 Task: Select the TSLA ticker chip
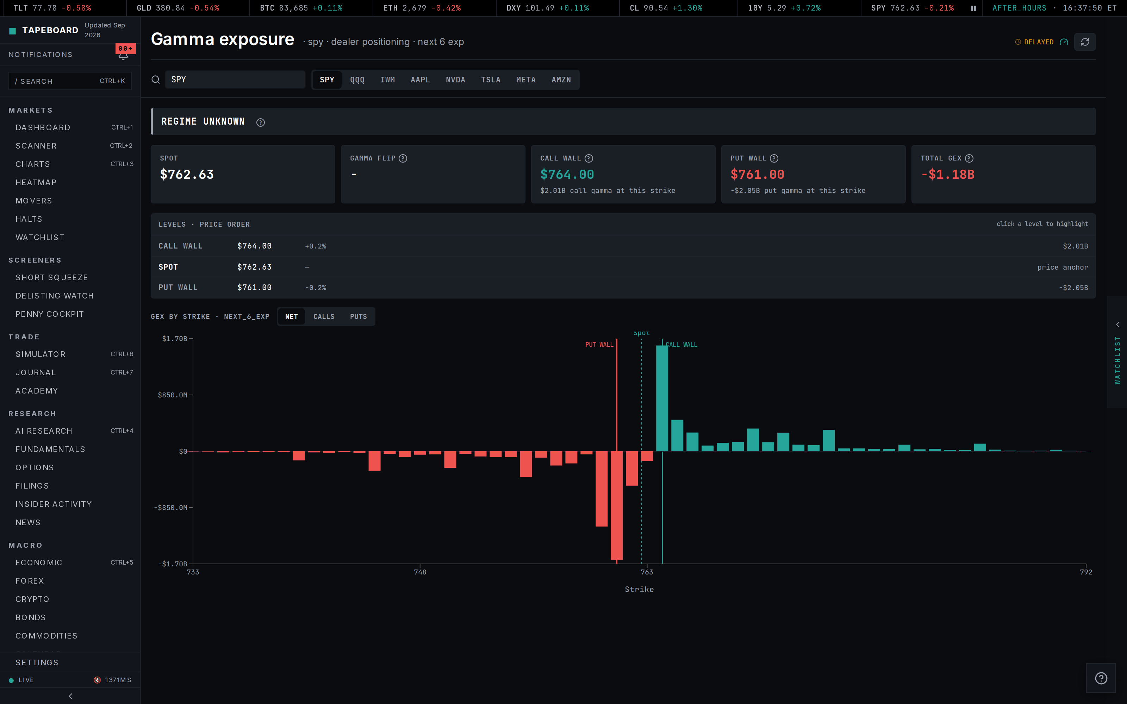coord(491,80)
